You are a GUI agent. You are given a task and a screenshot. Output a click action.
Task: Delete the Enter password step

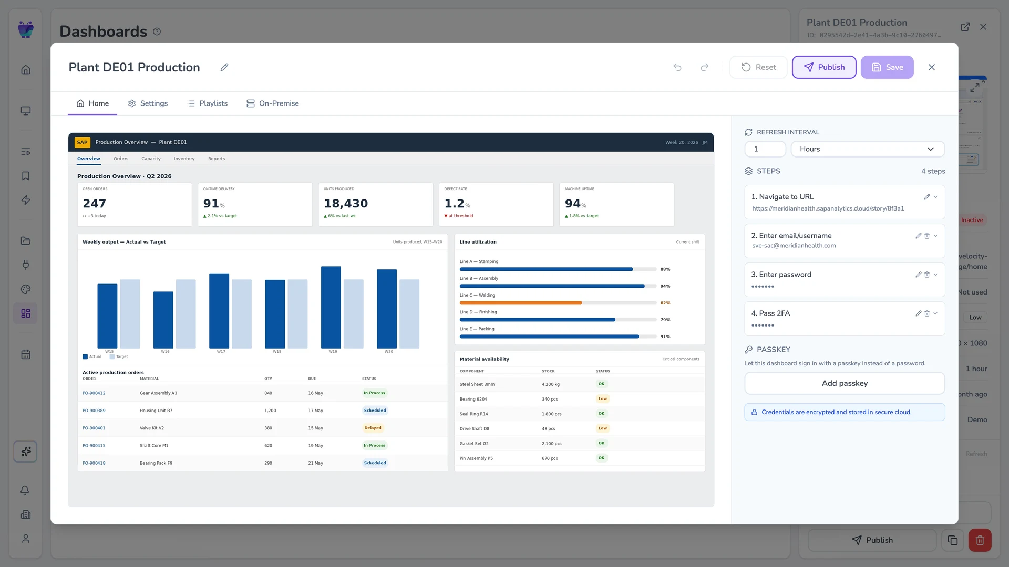pos(927,275)
